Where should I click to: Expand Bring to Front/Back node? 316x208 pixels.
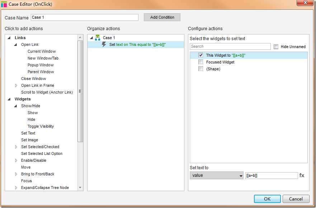16,174
